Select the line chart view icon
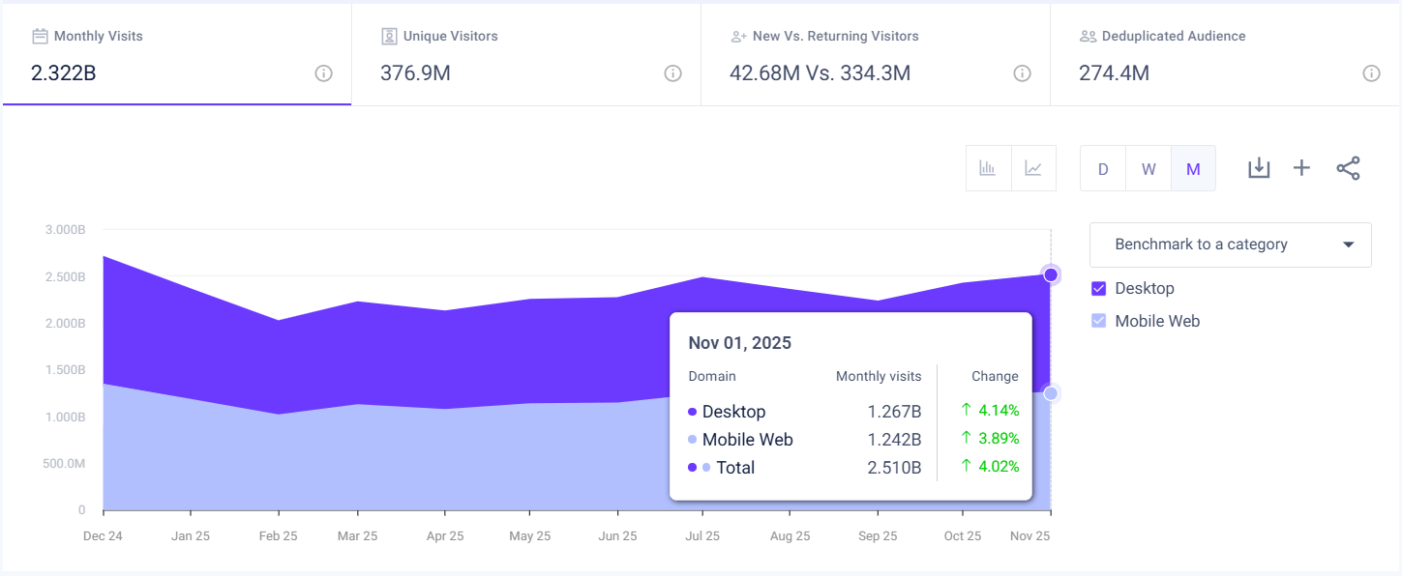This screenshot has height=576, width=1402. (1033, 167)
